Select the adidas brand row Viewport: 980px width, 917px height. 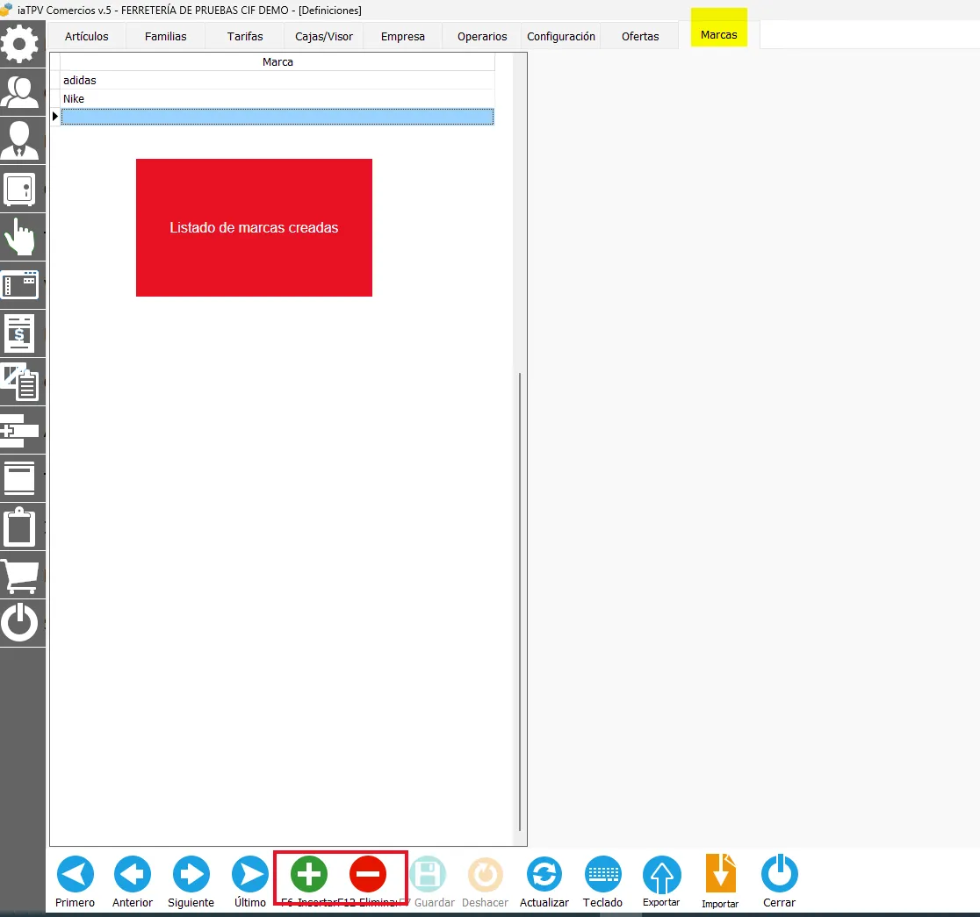(277, 80)
